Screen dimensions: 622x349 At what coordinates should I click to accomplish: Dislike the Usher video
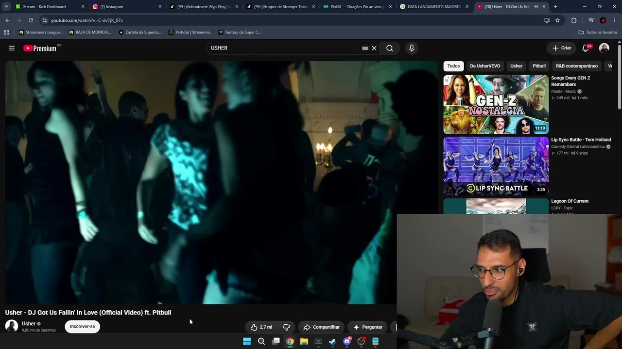pyautogui.click(x=287, y=327)
